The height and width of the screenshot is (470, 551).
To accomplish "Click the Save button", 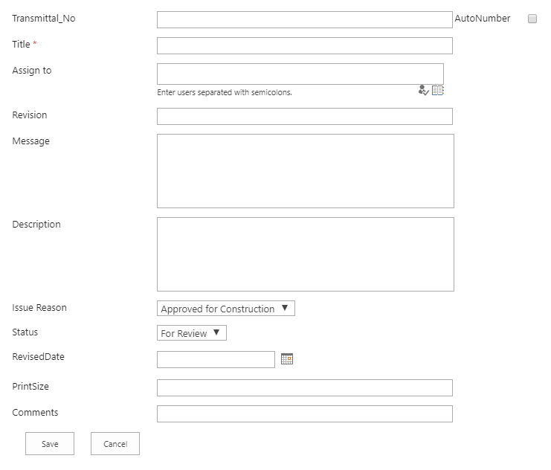I will (50, 444).
